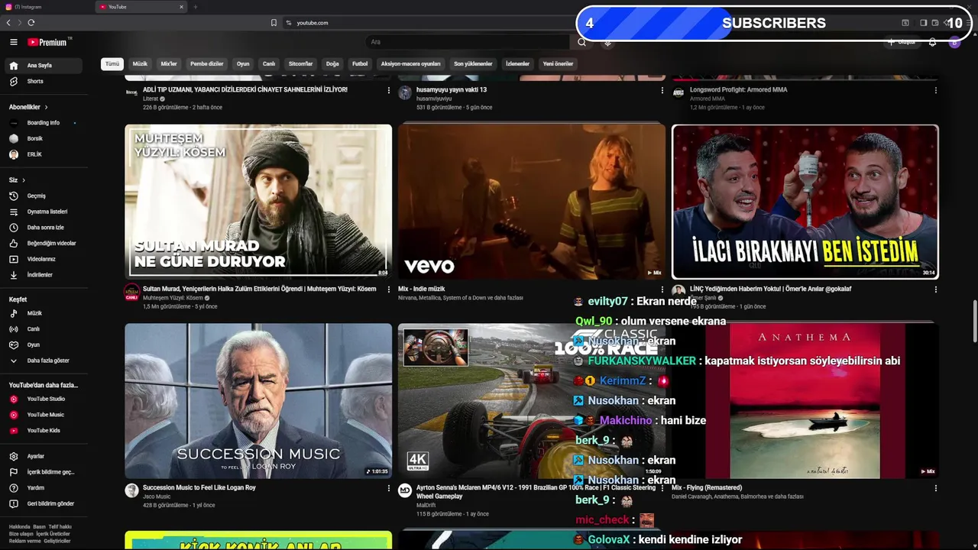
Task: Open Boarding Info subscription channel
Action: [43, 123]
